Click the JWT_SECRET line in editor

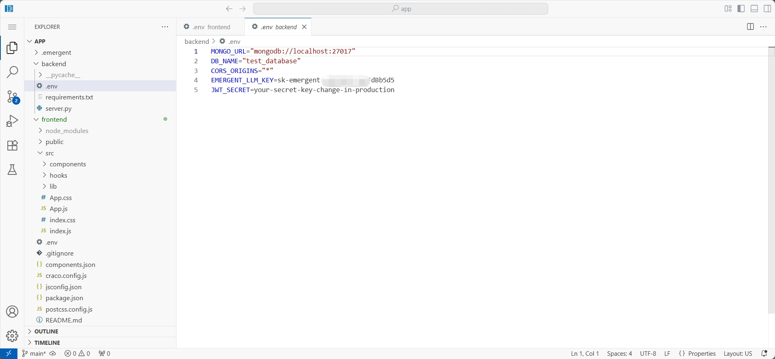(x=303, y=90)
